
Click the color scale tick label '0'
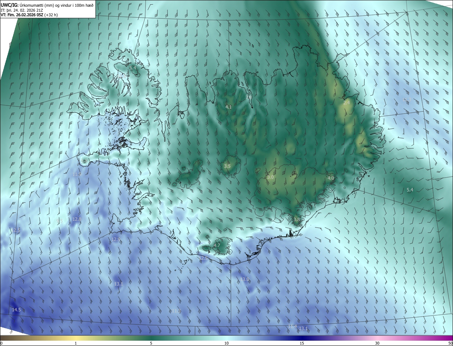click(x=1, y=343)
